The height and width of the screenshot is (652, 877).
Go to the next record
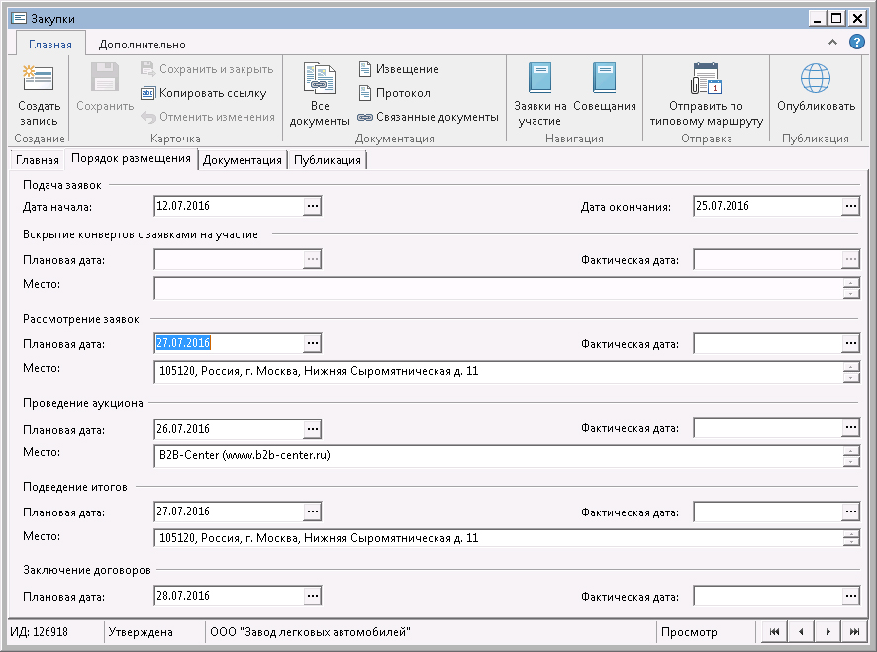click(827, 632)
